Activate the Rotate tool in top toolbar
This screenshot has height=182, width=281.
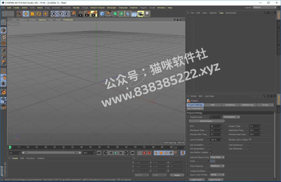pyautogui.click(x=39, y=14)
